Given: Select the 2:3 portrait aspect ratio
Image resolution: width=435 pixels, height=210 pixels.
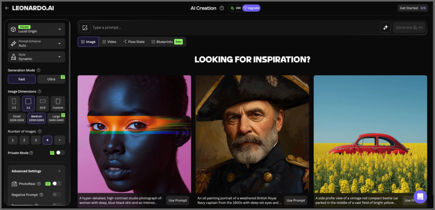Looking at the screenshot, I should click(x=14, y=104).
